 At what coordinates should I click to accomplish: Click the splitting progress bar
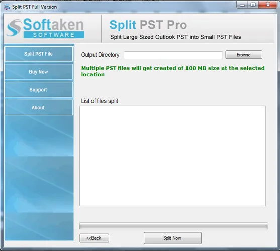[x=174, y=226]
